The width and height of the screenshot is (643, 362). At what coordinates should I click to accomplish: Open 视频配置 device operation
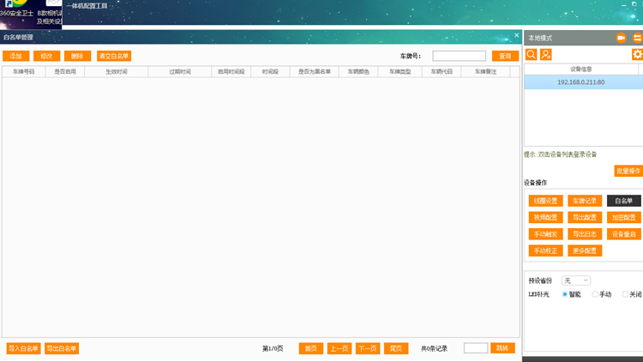pos(546,218)
